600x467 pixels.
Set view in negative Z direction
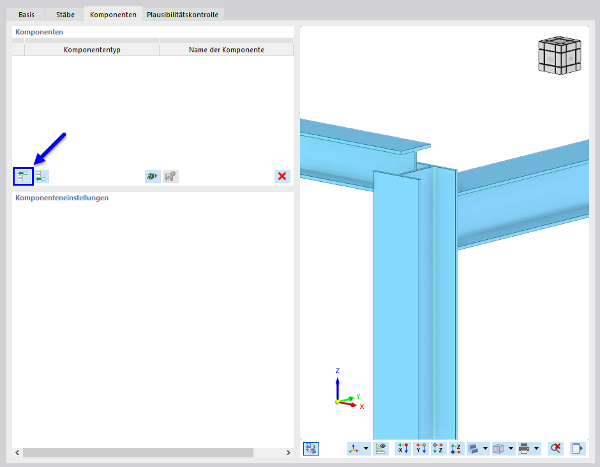coord(456,448)
